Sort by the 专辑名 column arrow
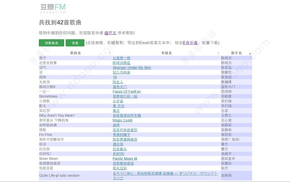 click(218, 53)
